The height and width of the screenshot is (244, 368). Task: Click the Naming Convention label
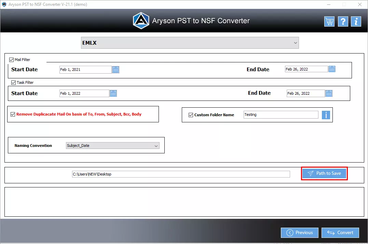coord(33,146)
